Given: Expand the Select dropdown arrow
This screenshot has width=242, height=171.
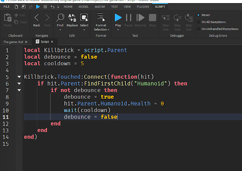Looking at the screenshot, I should 84,30.
